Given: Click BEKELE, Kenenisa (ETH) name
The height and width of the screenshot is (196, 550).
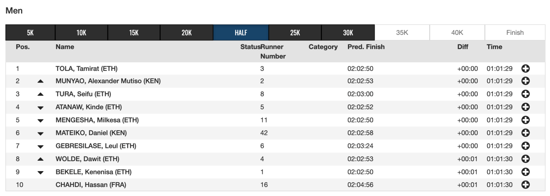Looking at the screenshot, I should (93, 172).
